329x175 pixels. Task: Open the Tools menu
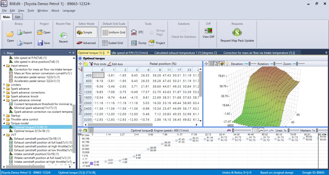click(x=31, y=11)
